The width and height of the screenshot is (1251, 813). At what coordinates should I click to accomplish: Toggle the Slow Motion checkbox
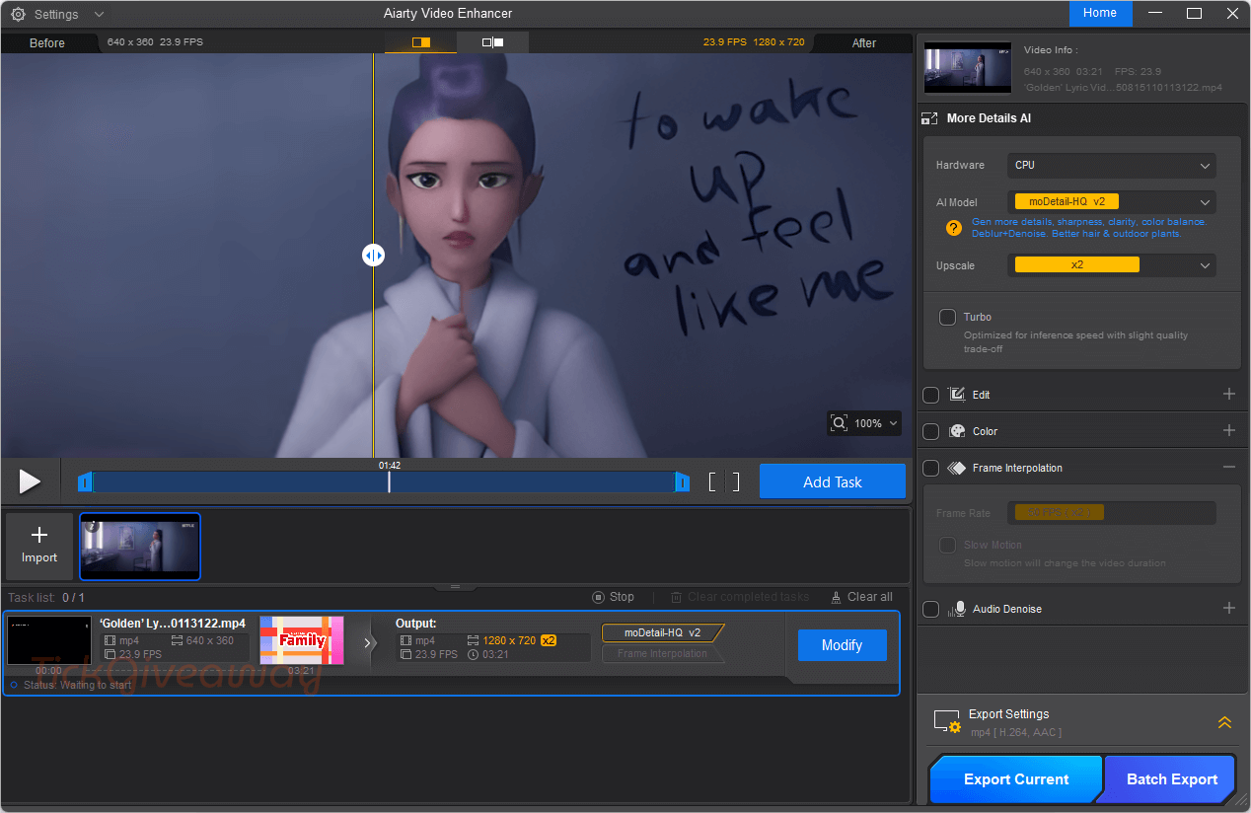coord(947,546)
